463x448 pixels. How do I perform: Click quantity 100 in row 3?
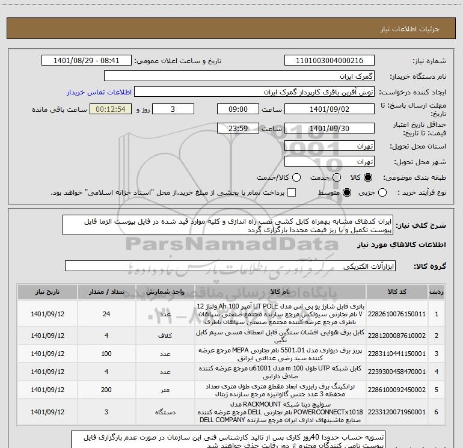pyautogui.click(x=106, y=354)
